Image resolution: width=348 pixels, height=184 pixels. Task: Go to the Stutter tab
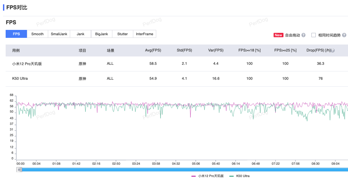point(123,34)
